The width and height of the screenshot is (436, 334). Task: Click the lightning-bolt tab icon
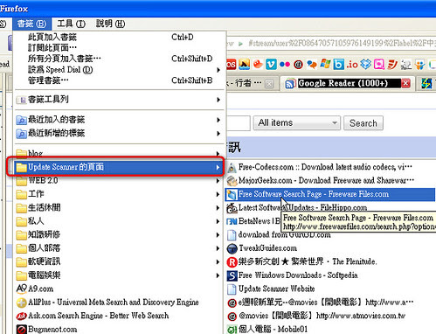point(426,84)
